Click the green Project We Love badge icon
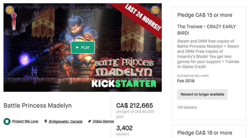 pyautogui.click(x=7, y=121)
